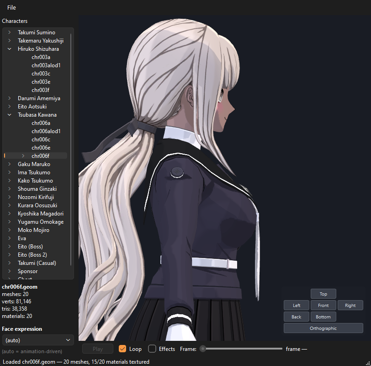This screenshot has height=366, width=371.
Task: Click the Loaded chr006f.geom status message
Action: pyautogui.click(x=76, y=362)
